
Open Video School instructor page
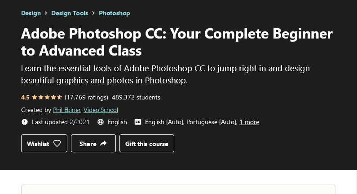[x=101, y=110]
